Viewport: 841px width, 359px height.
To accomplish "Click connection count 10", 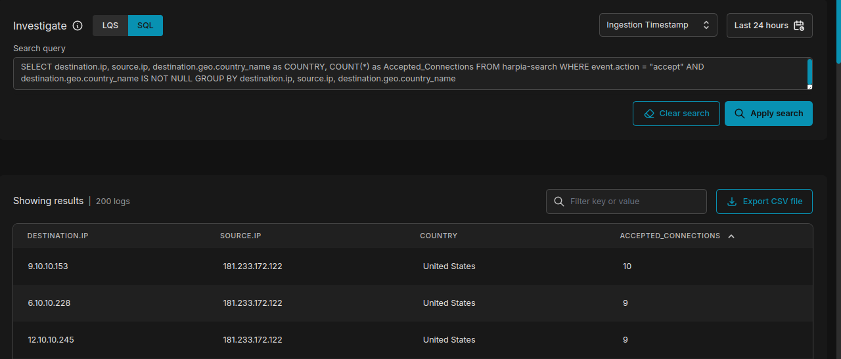I will click(627, 266).
